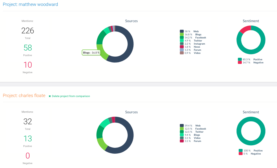Click negative mentions count 10
The height and width of the screenshot is (168, 277).
28,65
